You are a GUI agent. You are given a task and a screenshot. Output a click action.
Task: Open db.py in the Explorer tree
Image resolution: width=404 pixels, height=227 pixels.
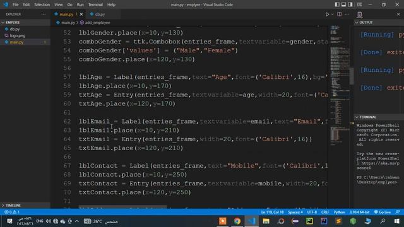tap(15, 30)
